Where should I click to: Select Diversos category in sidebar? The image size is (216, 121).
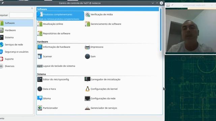coord(17,66)
